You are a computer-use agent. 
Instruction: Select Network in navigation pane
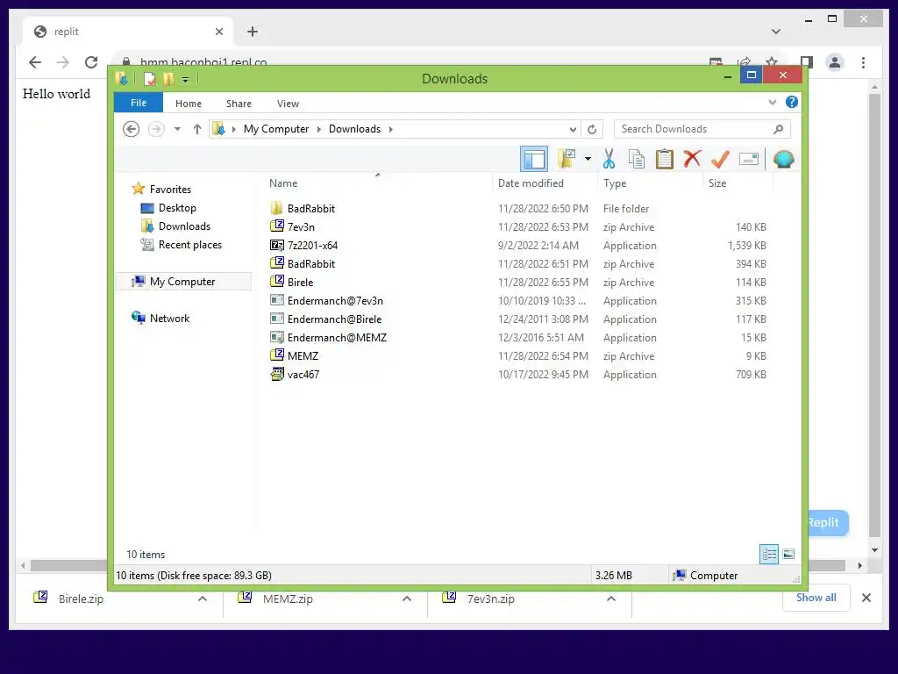160,318
